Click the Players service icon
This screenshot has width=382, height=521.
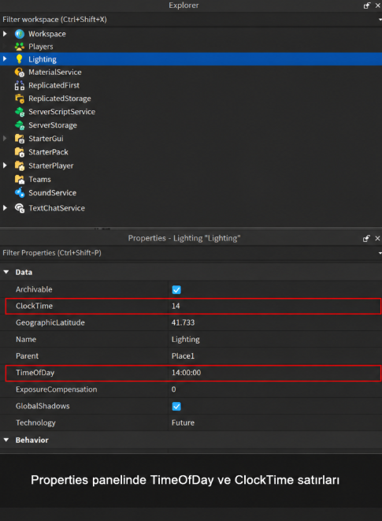20,47
